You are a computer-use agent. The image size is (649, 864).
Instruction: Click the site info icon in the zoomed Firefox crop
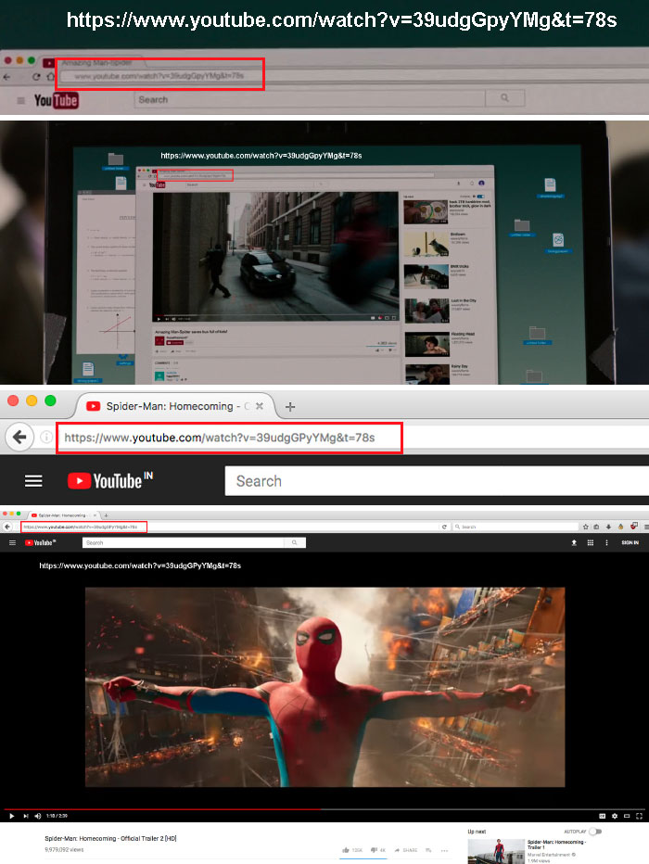(x=47, y=438)
